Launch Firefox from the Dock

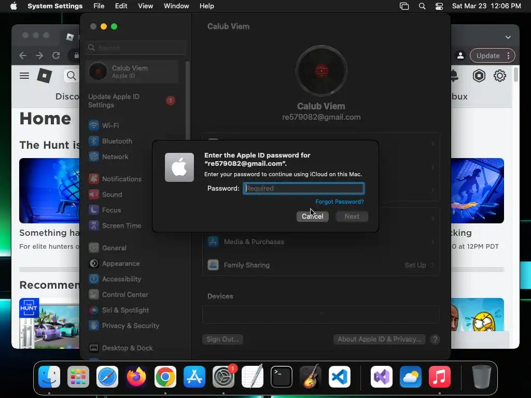[x=136, y=377]
